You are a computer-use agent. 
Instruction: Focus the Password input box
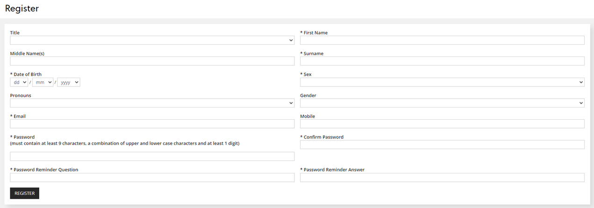pyautogui.click(x=152, y=156)
